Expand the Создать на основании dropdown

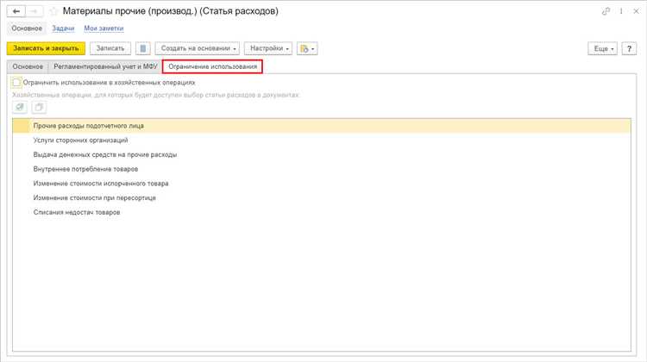pyautogui.click(x=198, y=48)
